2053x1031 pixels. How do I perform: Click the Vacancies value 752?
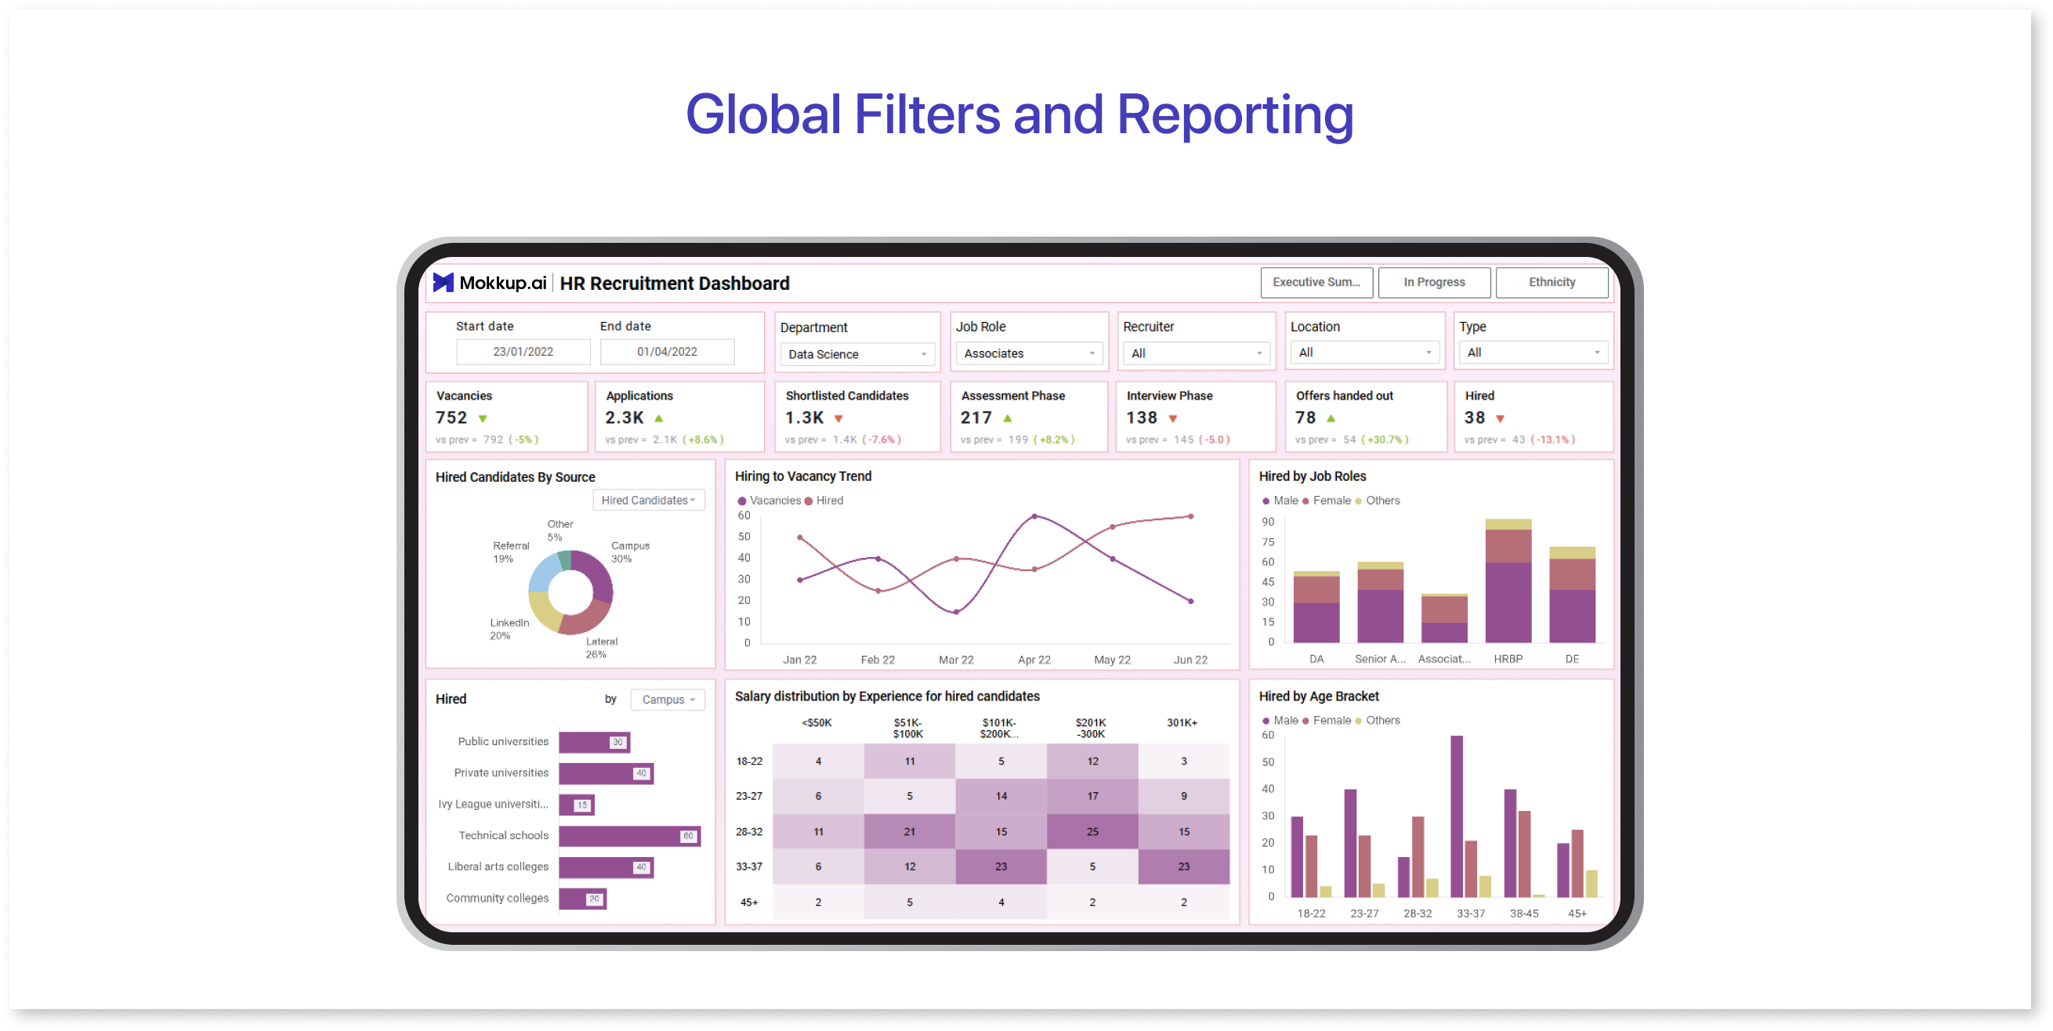tap(451, 418)
